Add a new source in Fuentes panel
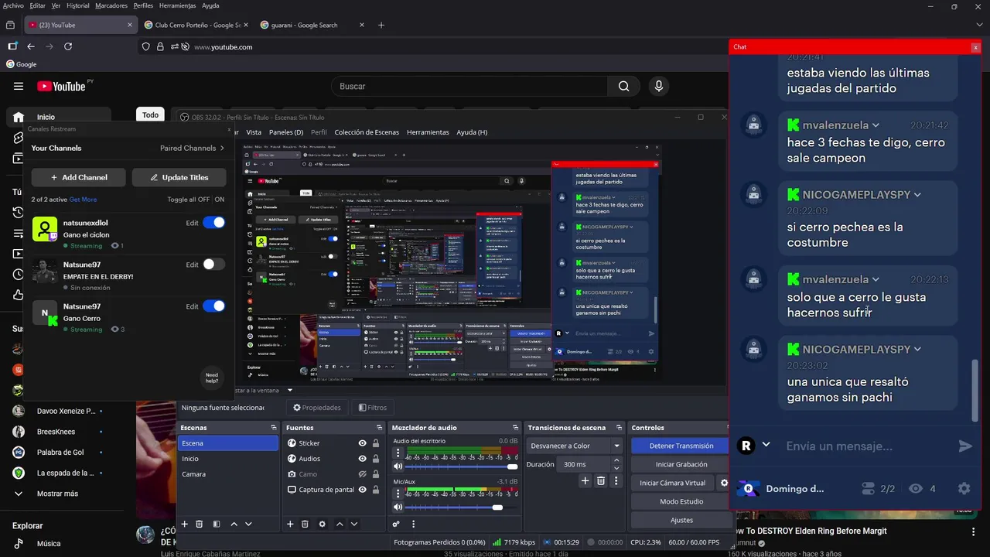The image size is (990, 557). pyautogui.click(x=291, y=524)
